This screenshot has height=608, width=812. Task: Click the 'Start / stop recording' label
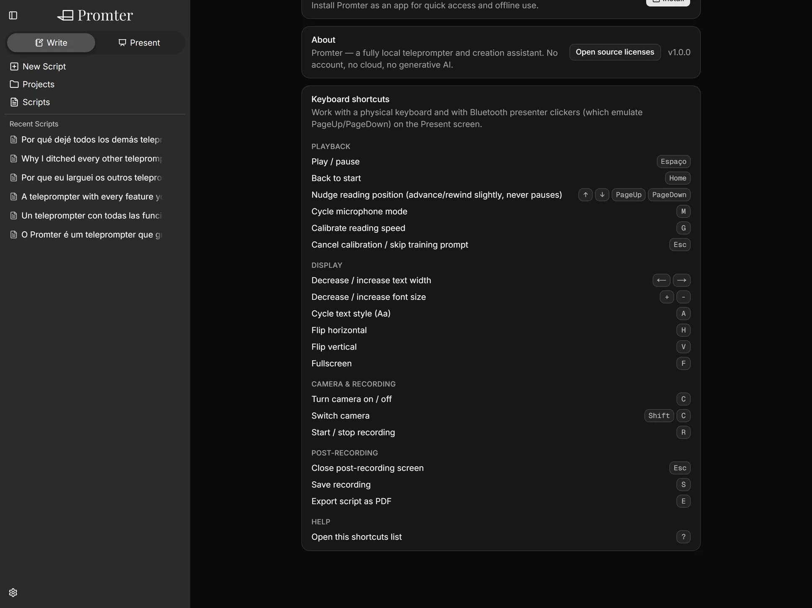(353, 432)
